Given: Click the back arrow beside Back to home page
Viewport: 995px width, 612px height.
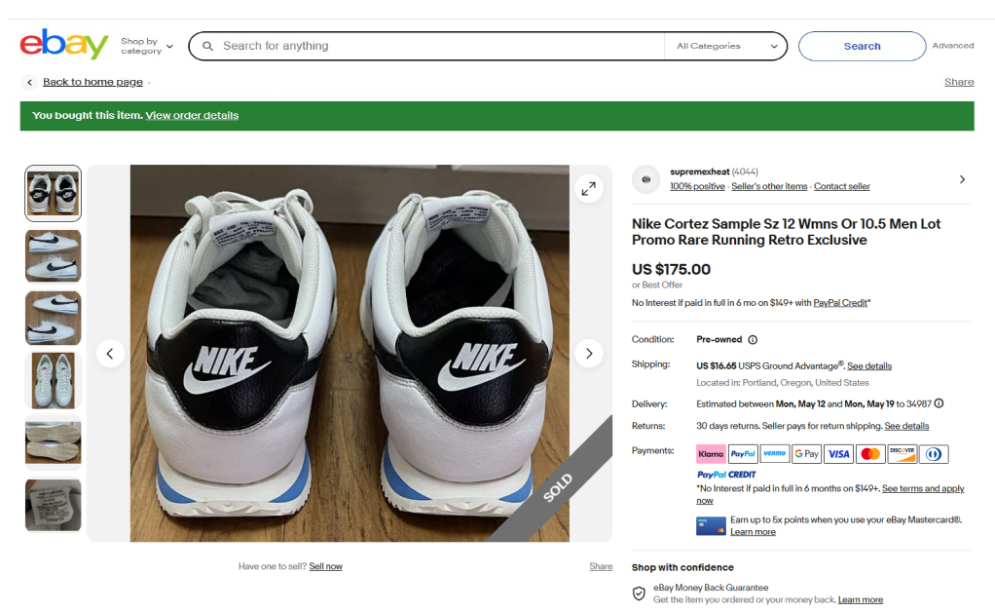Looking at the screenshot, I should click(x=29, y=82).
